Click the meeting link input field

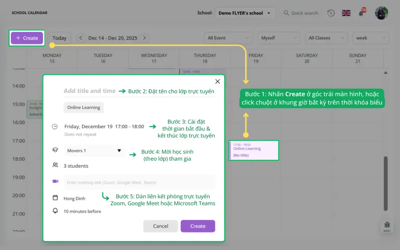139,182
